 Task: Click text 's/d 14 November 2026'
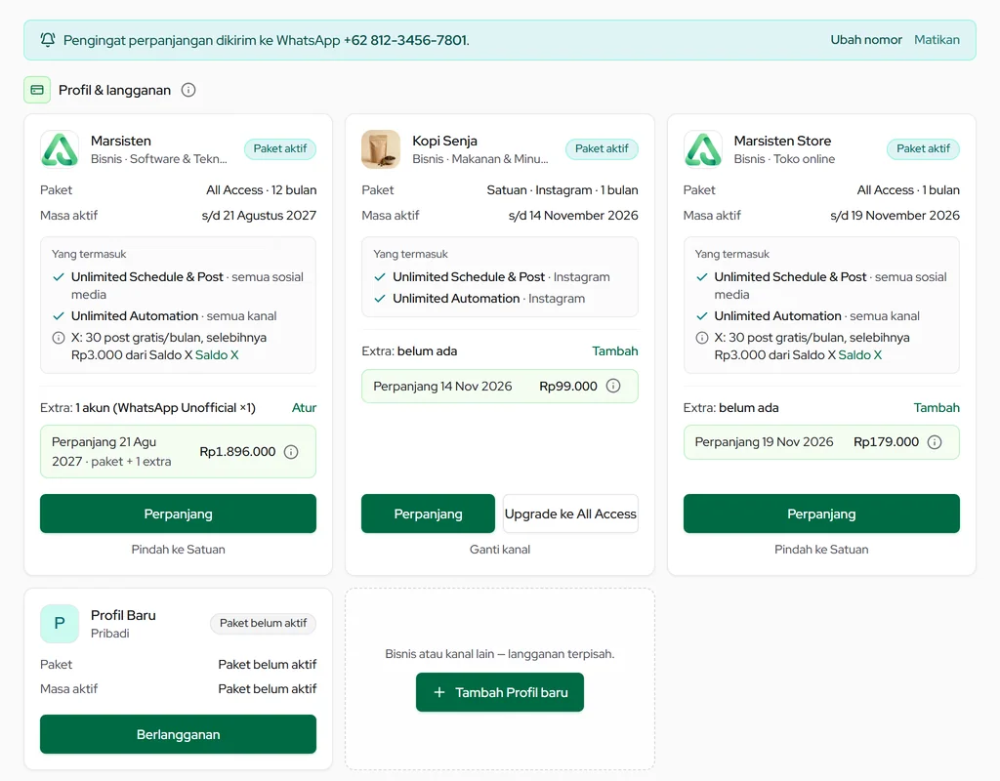(x=573, y=216)
